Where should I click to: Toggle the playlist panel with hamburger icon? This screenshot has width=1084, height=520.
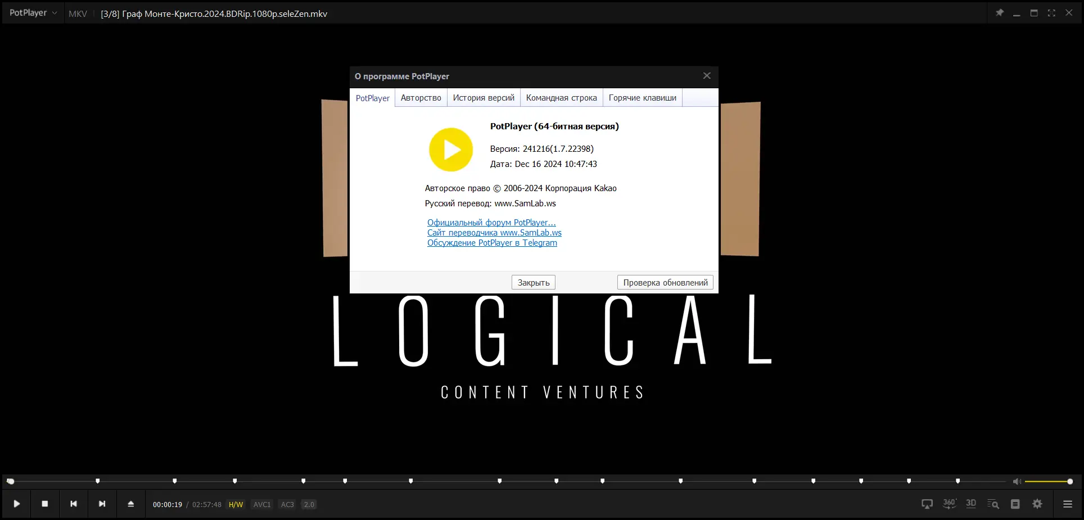point(1068,504)
